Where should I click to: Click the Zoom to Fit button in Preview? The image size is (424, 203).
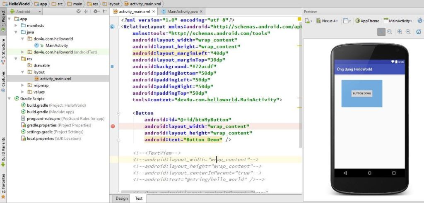tap(381, 32)
